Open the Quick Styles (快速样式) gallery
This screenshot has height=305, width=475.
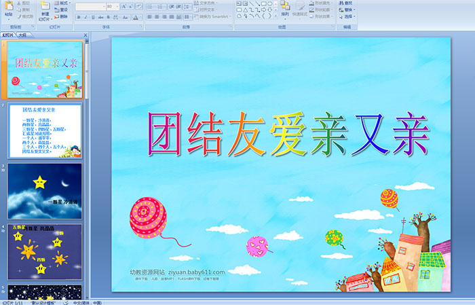(x=300, y=10)
